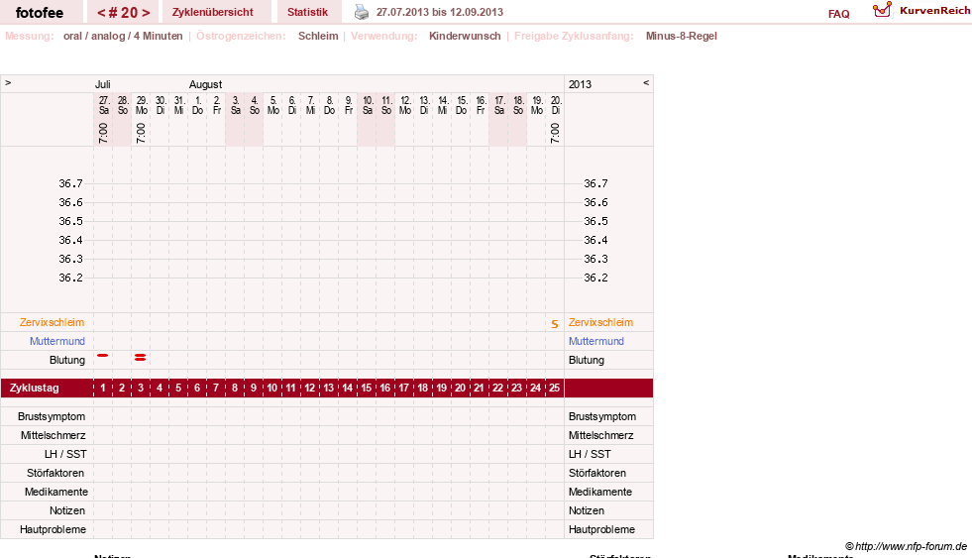The width and height of the screenshot is (972, 558).
Task: Click the red bleeding mark on cycle day 1
Action: [x=103, y=355]
